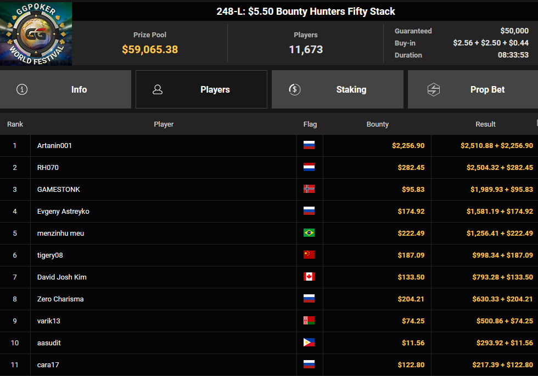Click Canada flag in David Josh Kim row
This screenshot has width=538, height=376.
[x=309, y=277]
